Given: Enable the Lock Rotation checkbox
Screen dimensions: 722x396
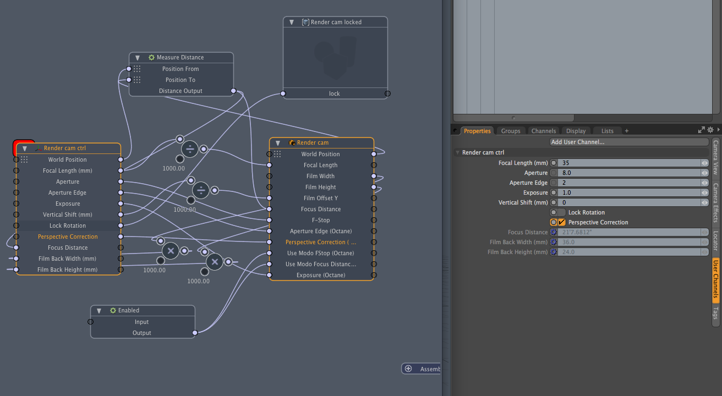Looking at the screenshot, I should pos(562,212).
